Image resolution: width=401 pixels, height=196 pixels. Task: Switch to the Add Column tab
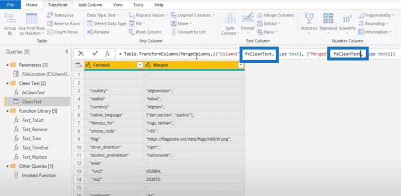(x=90, y=4)
